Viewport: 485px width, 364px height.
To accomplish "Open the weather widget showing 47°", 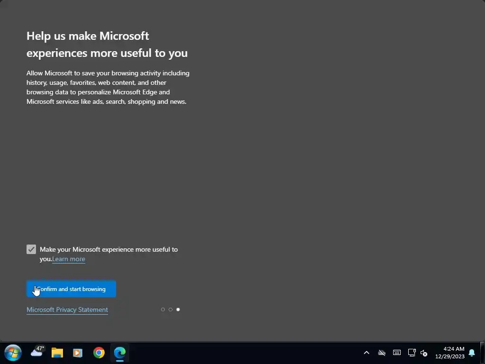I will pos(37,352).
